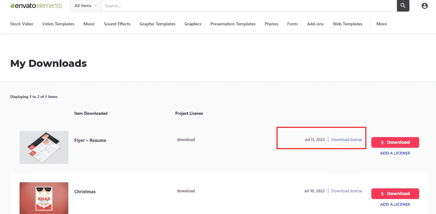Go to Music category
This screenshot has height=214, width=436.
click(x=89, y=24)
